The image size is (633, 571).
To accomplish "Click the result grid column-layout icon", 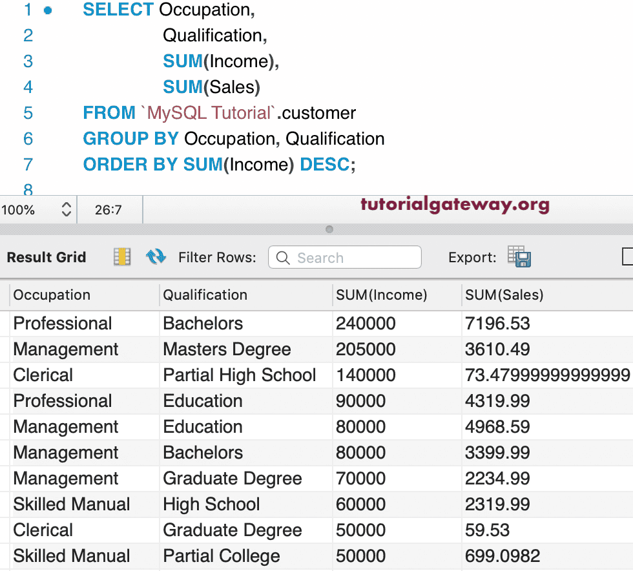I will pos(121,257).
